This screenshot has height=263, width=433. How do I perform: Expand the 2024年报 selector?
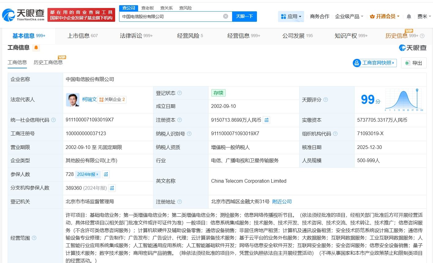tap(88, 174)
